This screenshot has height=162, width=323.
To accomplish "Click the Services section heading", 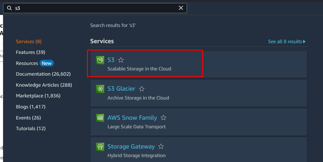I will (102, 41).
